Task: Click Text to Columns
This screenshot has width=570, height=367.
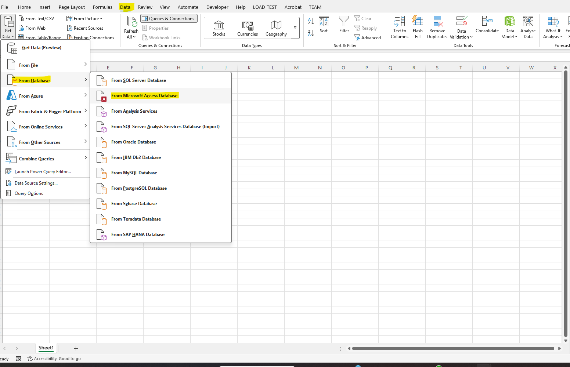Action: coord(400,27)
